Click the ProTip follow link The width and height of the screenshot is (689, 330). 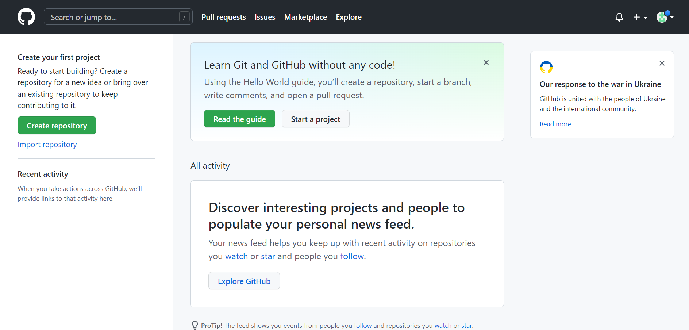pos(363,325)
